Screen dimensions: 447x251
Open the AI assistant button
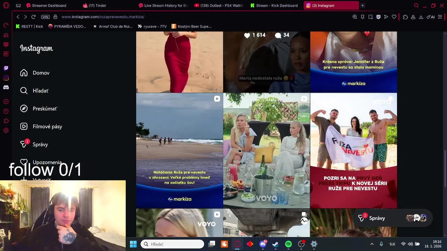430,17
